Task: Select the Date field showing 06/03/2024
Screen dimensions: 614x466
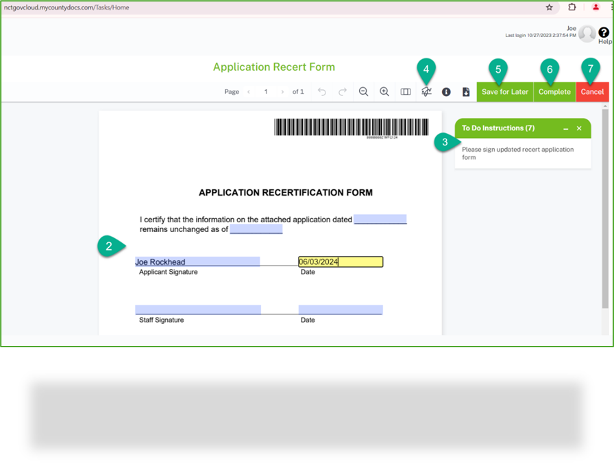Action: click(340, 261)
